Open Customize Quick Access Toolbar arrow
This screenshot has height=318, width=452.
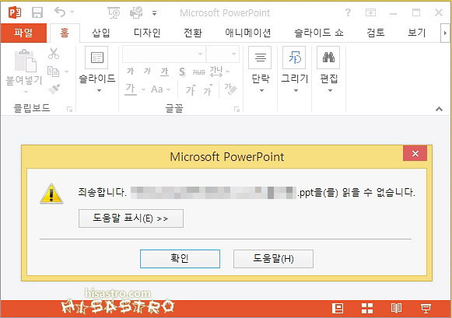point(155,13)
